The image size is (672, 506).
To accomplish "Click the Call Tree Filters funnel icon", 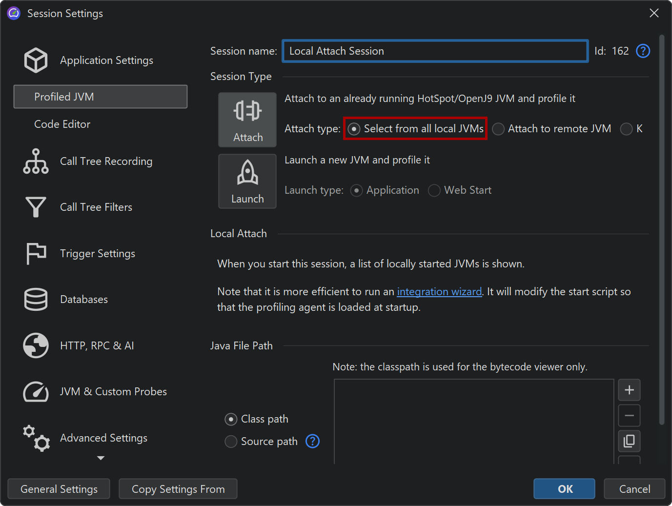I will (x=36, y=207).
